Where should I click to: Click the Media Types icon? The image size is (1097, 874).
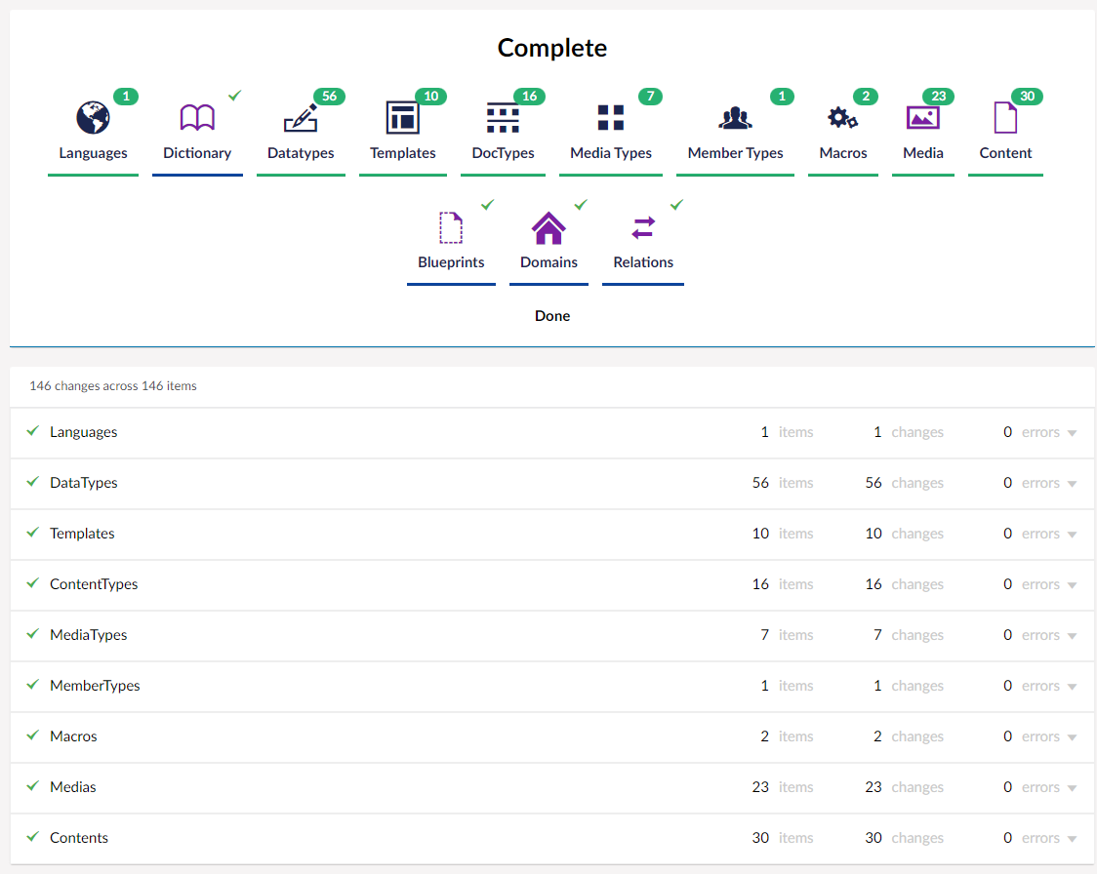pos(611,115)
